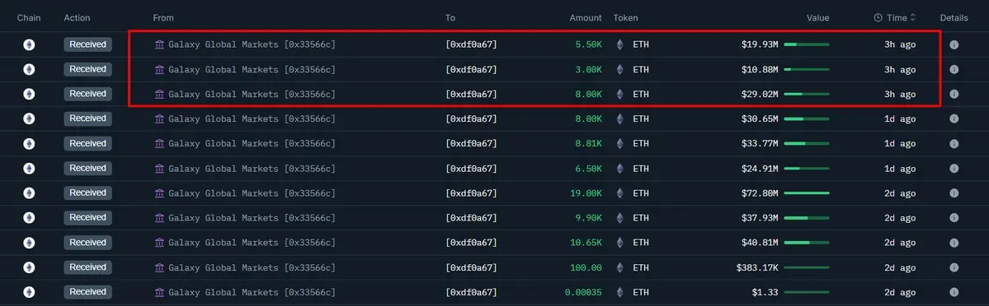Click clock icon in the Time header

878,17
